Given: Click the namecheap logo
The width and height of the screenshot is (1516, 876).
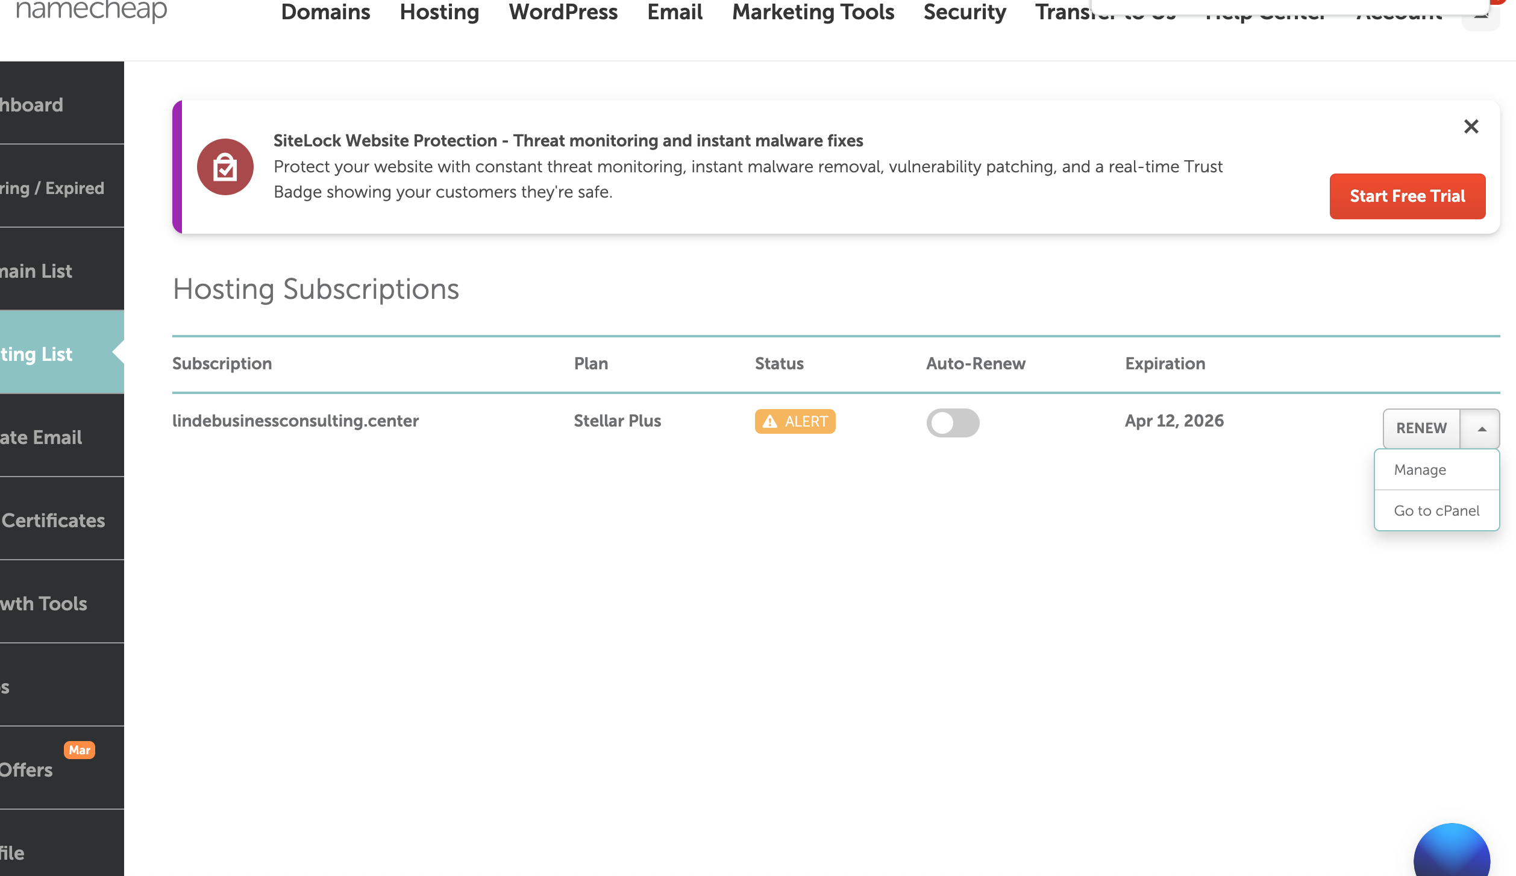Looking at the screenshot, I should click(x=91, y=11).
